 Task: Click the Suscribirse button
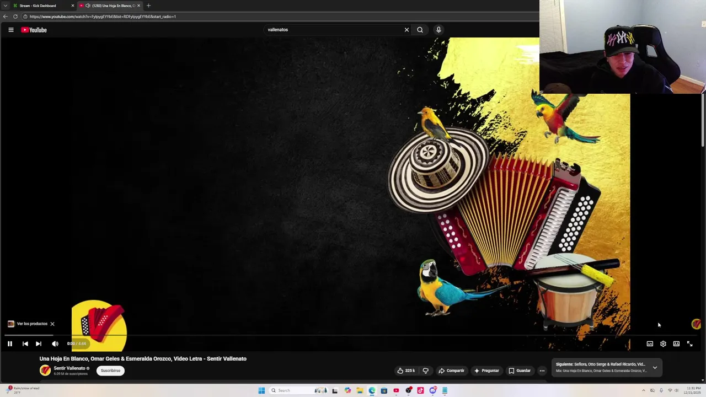click(x=110, y=371)
